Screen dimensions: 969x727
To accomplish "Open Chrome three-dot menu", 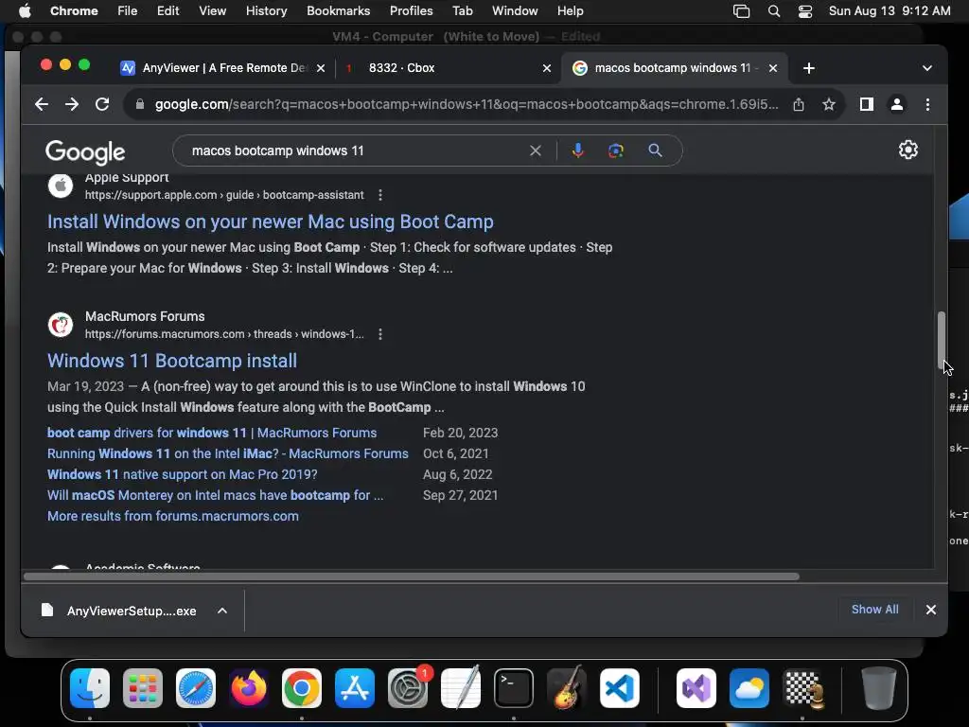I will pos(927,104).
